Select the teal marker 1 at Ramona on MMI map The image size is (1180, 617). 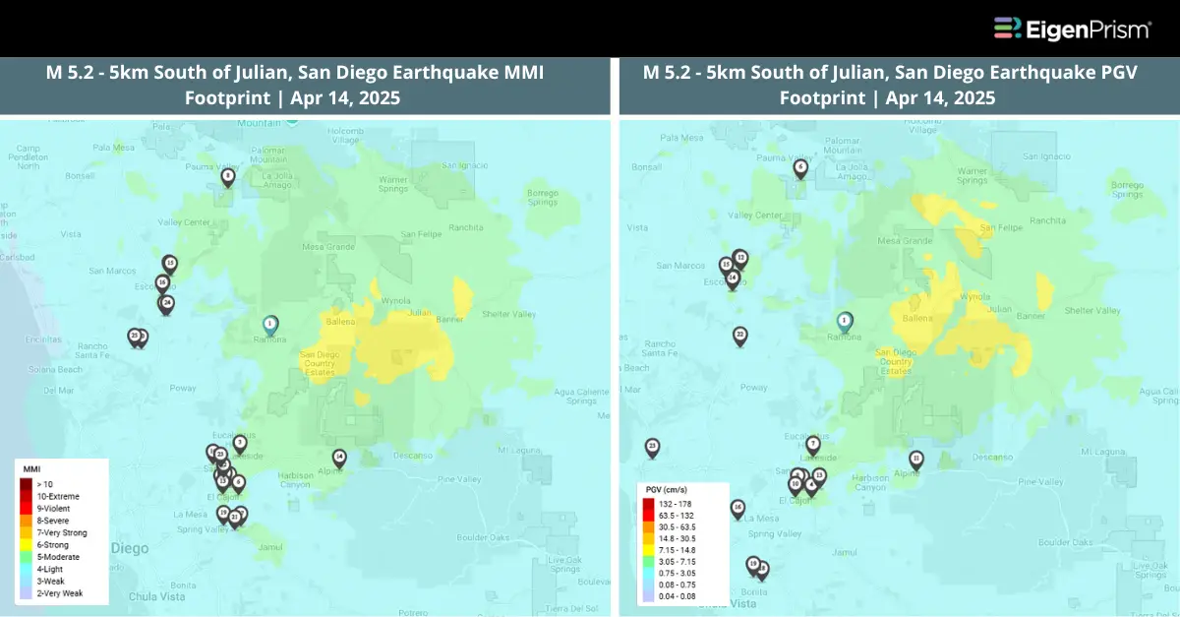coord(270,324)
